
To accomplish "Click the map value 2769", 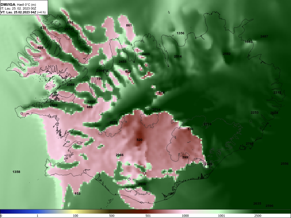I will pyautogui.click(x=208, y=164).
